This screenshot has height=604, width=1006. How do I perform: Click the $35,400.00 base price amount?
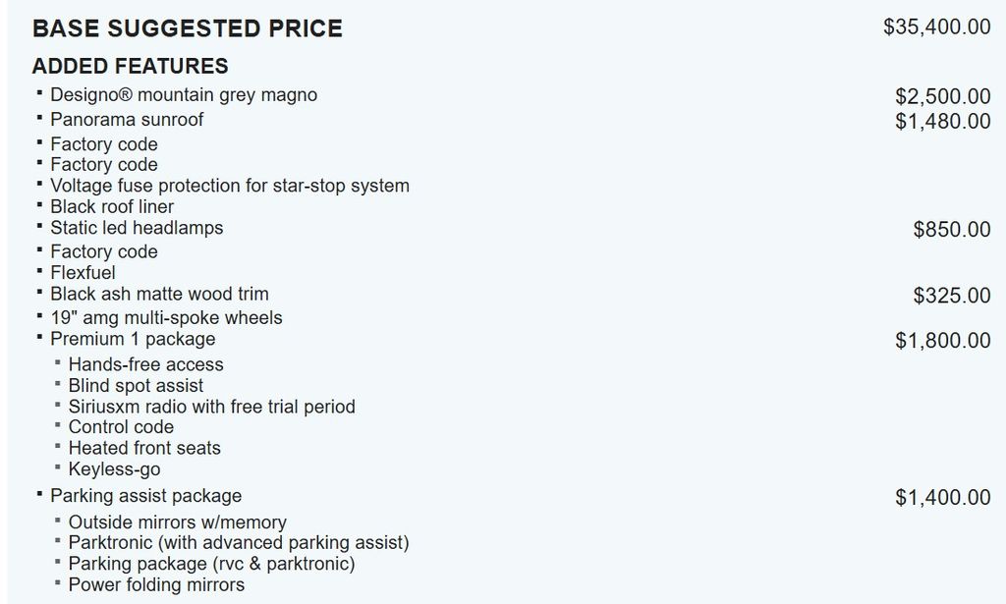pyautogui.click(x=936, y=27)
